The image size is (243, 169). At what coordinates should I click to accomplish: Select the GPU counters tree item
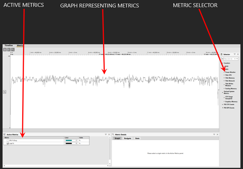[227, 69]
